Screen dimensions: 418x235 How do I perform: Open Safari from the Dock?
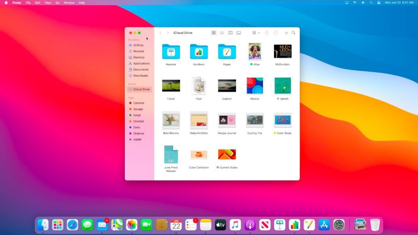72,225
